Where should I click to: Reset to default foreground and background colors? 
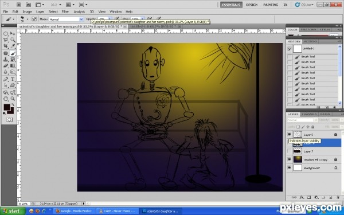pos(5,114)
